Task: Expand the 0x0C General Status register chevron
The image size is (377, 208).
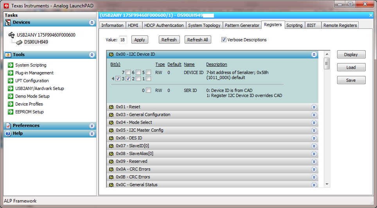Action: (314, 185)
